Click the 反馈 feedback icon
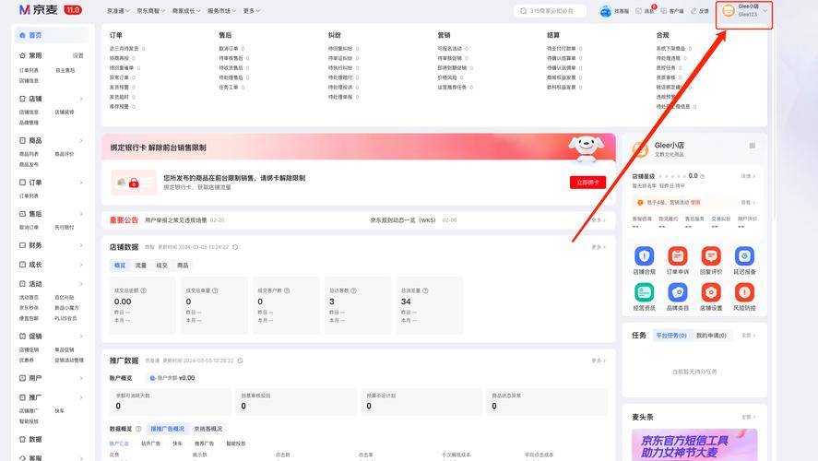Viewport: 818px width, 461px height. [694, 11]
